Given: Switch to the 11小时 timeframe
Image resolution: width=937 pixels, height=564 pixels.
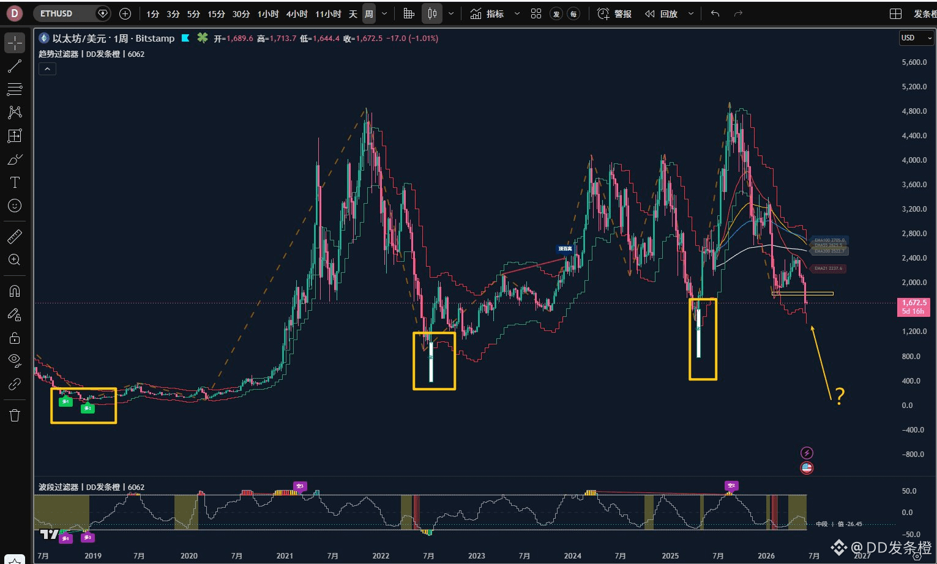Looking at the screenshot, I should click(x=328, y=13).
